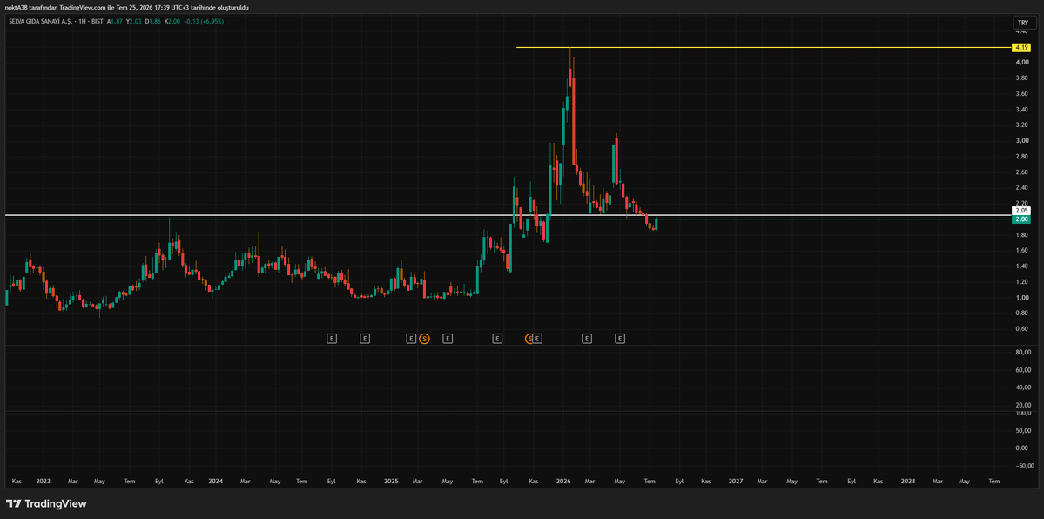Click the K2,00 close value in header
Image resolution: width=1044 pixels, height=519 pixels.
(x=172, y=21)
